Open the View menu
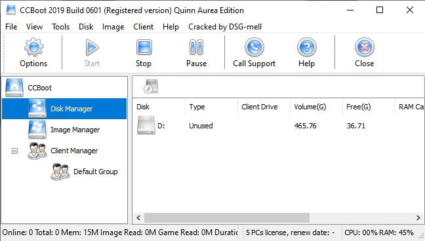This screenshot has width=425, height=241. pos(34,27)
